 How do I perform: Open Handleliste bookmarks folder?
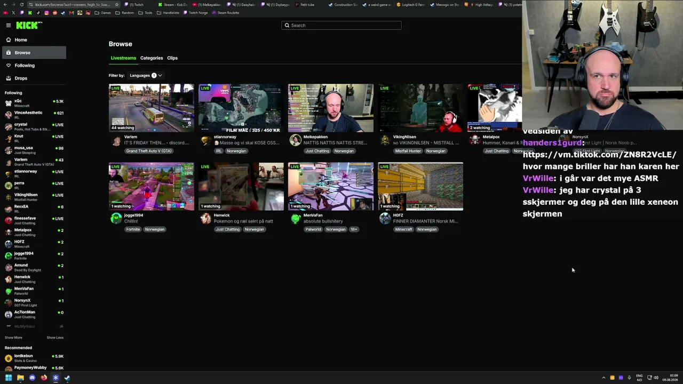click(x=168, y=13)
